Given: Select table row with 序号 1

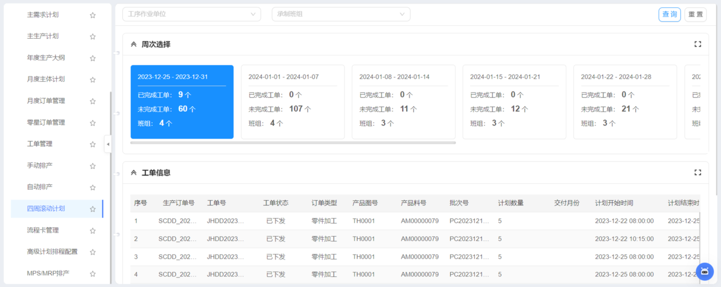Looking at the screenshot, I should click(415, 221).
